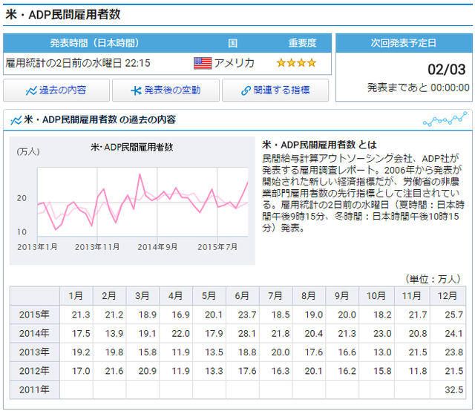The height and width of the screenshot is (411, 475).
Task: Select the value 32.5 for December 2011
Action: click(453, 390)
